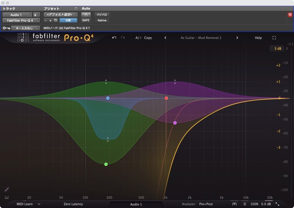Adjust the 0.0 dB output gain value
Screen dimensions: 294x208
[266, 204]
